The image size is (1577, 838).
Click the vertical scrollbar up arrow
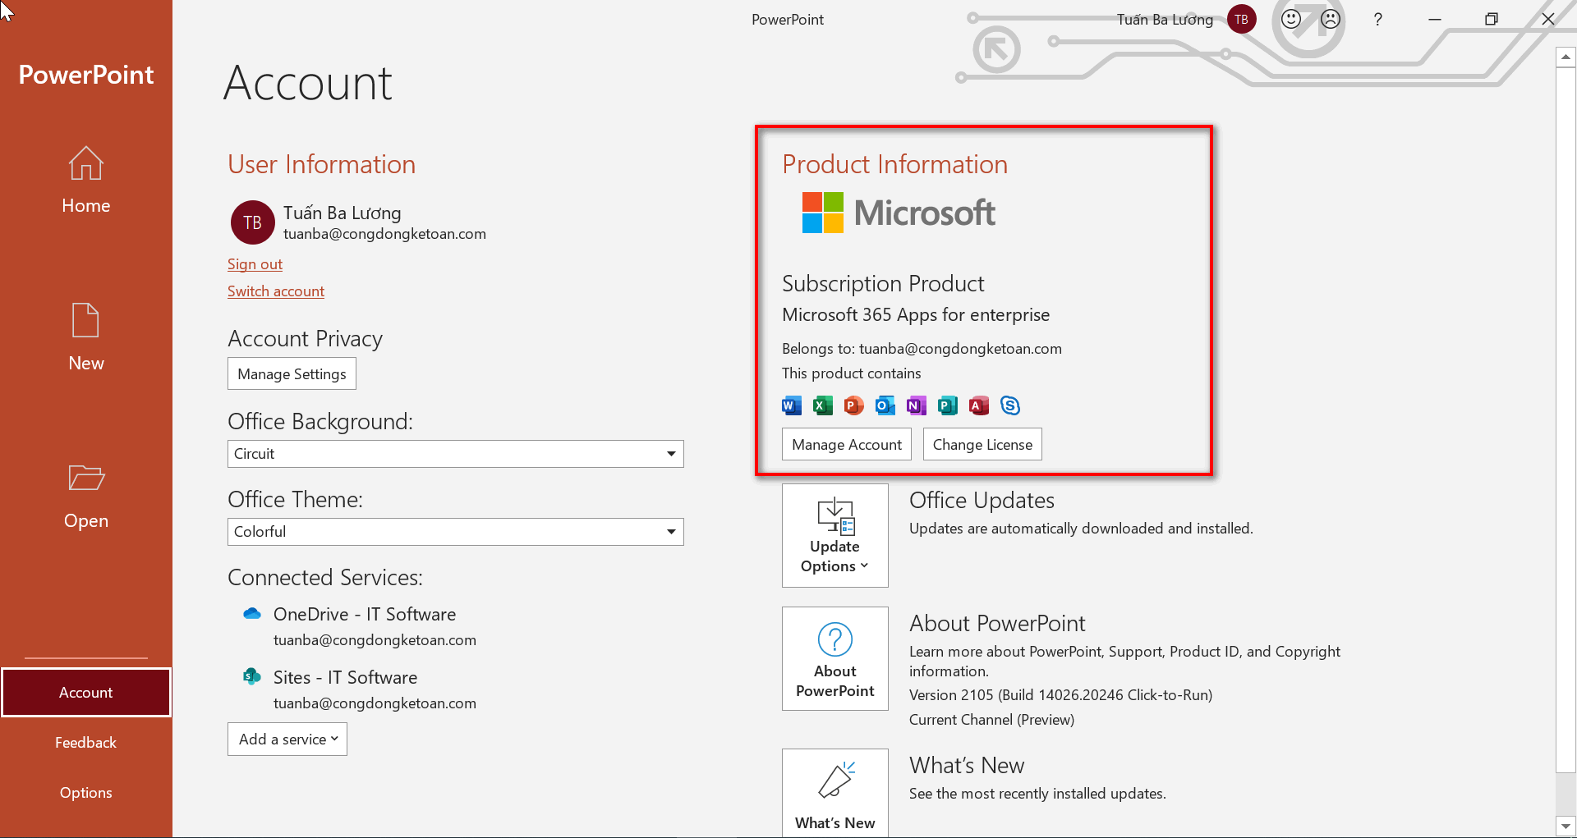coord(1566,57)
